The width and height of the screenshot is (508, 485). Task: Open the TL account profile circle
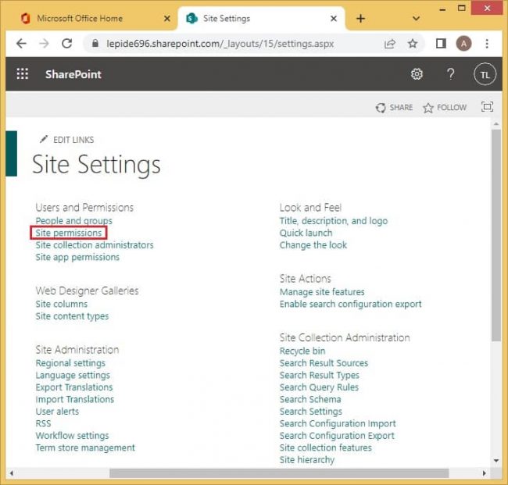click(x=485, y=75)
